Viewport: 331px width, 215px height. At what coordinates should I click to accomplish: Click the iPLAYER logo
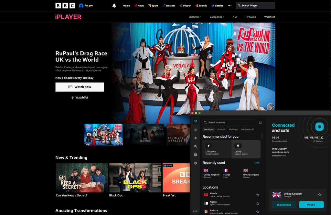click(68, 17)
